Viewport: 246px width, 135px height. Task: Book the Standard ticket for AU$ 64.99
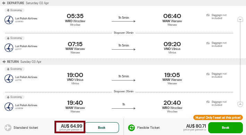pos(102,127)
